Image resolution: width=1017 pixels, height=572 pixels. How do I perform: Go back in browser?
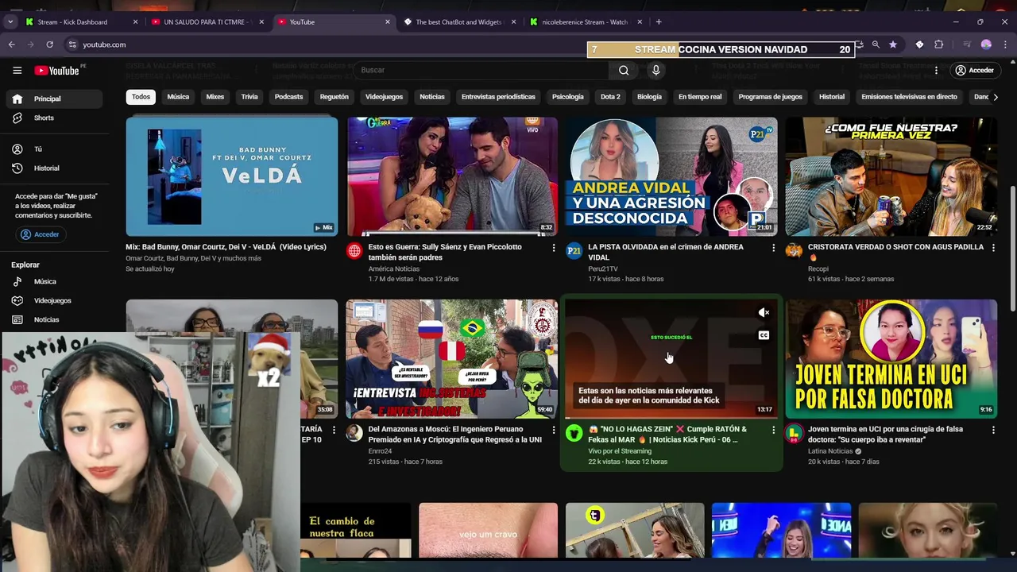pos(12,44)
